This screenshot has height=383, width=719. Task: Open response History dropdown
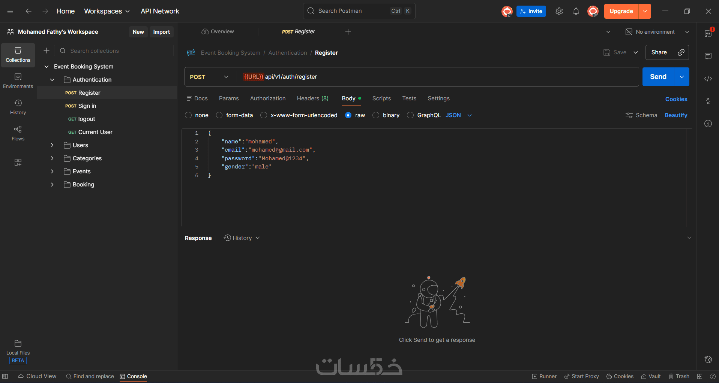[x=242, y=238]
